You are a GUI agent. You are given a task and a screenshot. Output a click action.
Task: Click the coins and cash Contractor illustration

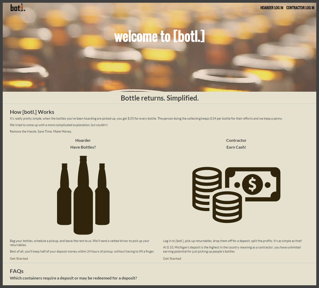tap(236, 195)
